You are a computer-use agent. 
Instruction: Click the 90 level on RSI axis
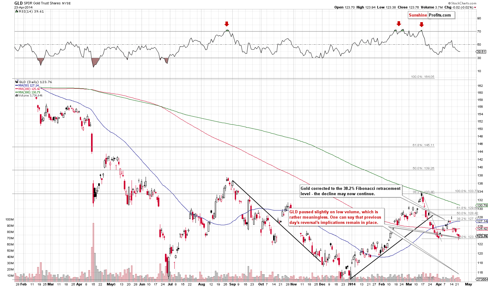[479, 18]
